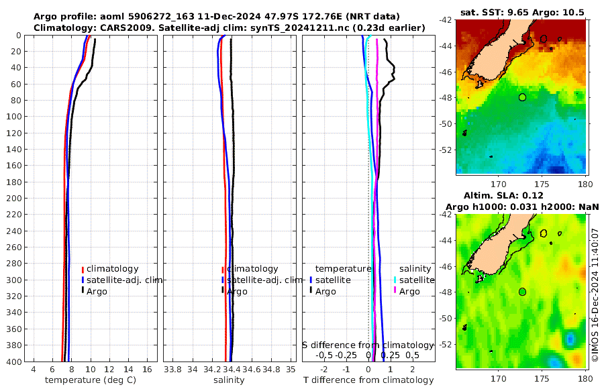Click blue satellite-adj. clim swatch in temperature legend
Image resolution: width=604 pixels, height=389 pixels.
(83, 280)
